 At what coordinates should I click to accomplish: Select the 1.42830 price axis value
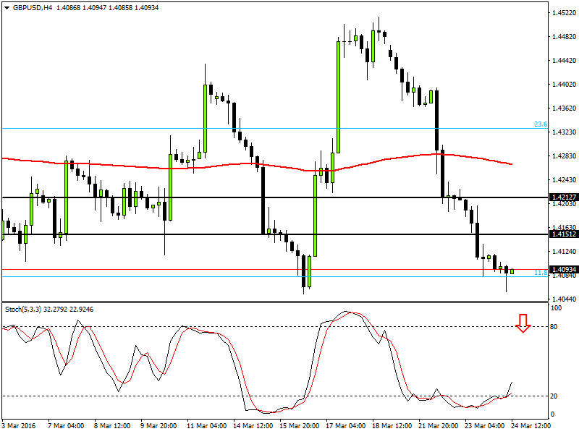coord(564,156)
